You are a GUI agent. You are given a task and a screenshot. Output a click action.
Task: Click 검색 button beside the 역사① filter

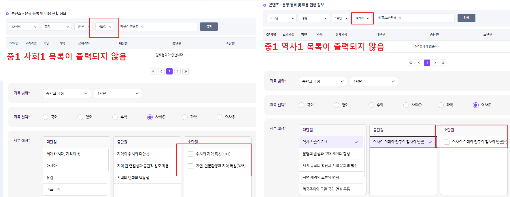tap(466, 18)
